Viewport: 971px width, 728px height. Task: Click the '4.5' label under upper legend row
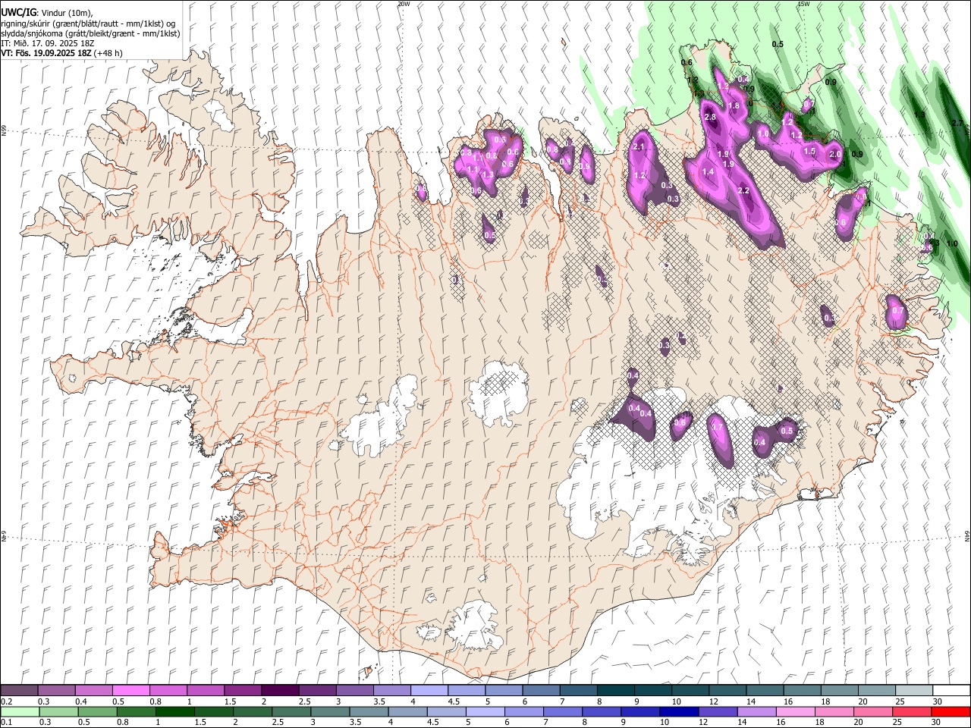pos(453,702)
